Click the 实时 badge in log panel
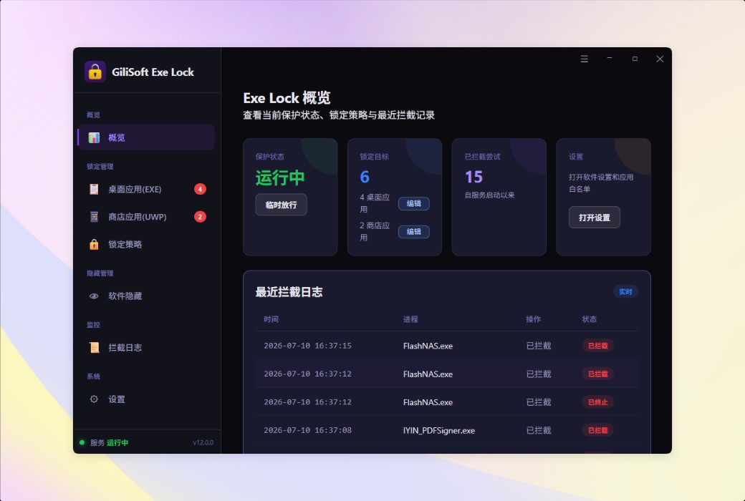Image resolution: width=745 pixels, height=501 pixels. coord(626,291)
